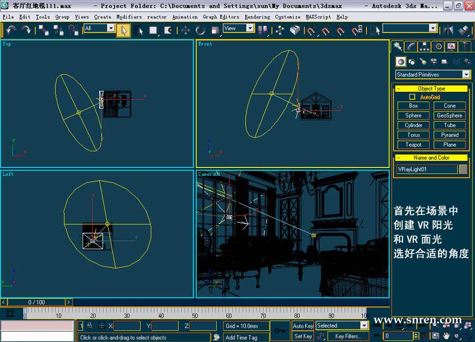This screenshot has height=342, width=475.
Task: Click the Undo arrow in main toolbar
Action: (11, 30)
